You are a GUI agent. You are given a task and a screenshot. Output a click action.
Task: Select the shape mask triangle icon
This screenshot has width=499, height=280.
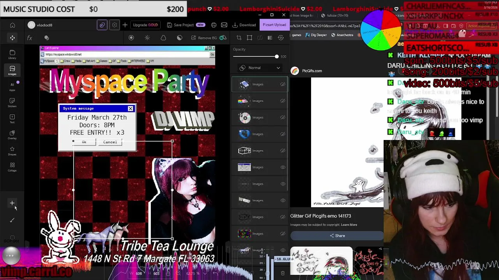click(x=163, y=38)
